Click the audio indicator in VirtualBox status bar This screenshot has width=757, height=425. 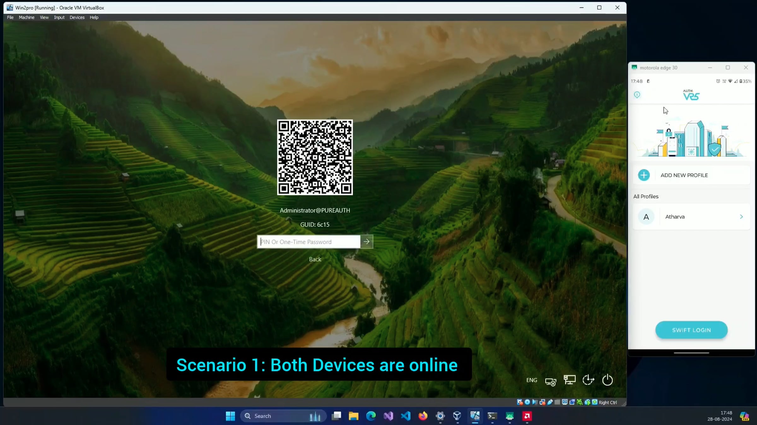coord(535,402)
